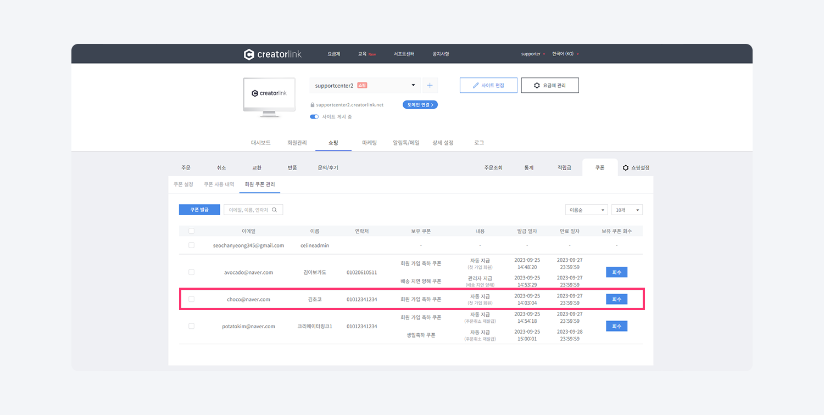Click 회수 button for 김초코 row
The image size is (824, 415).
point(616,299)
